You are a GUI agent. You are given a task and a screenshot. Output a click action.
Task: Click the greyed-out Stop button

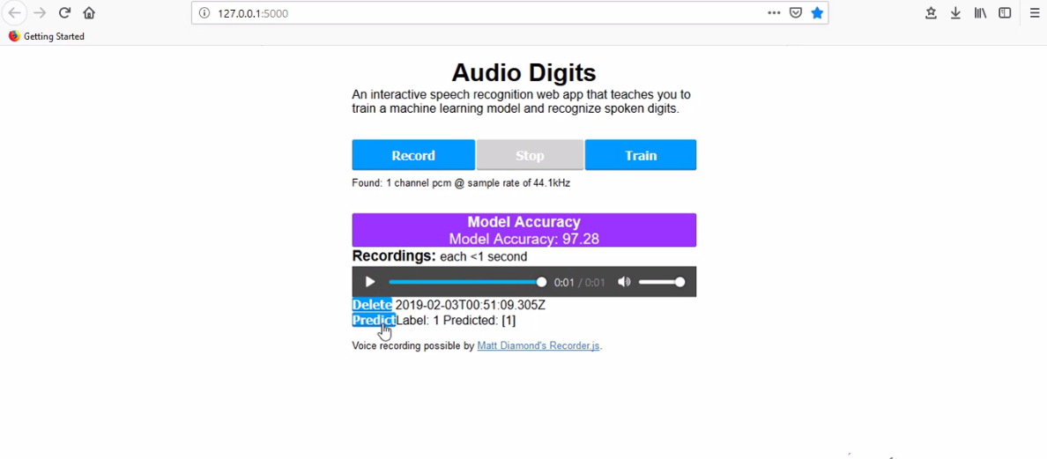point(530,155)
